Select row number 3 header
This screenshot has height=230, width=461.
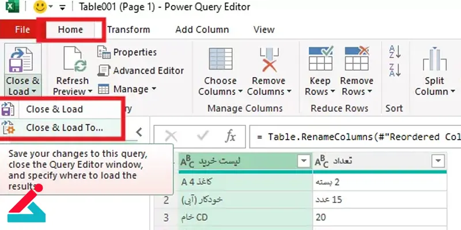click(167, 218)
